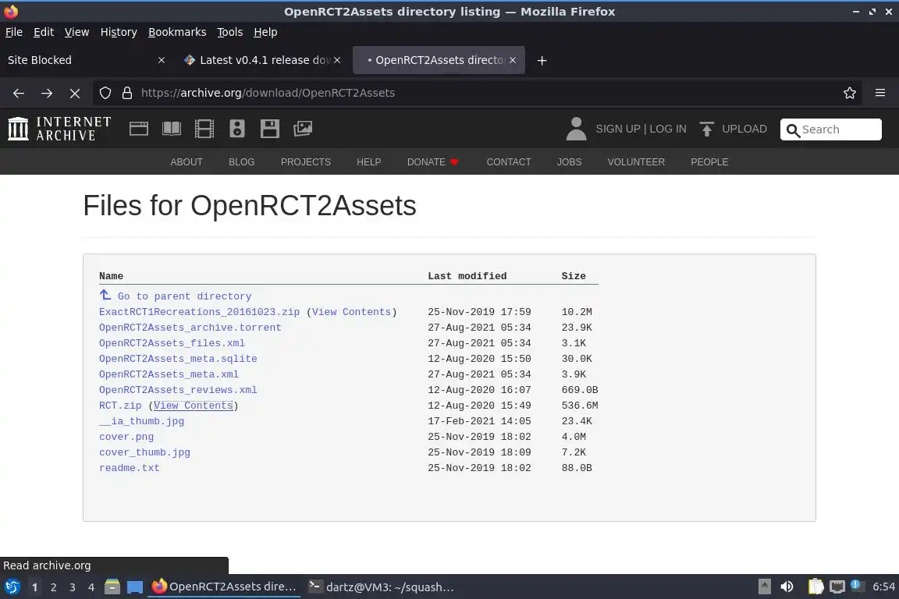
Task: Click the network monitor tray icon
Action: coord(837,587)
